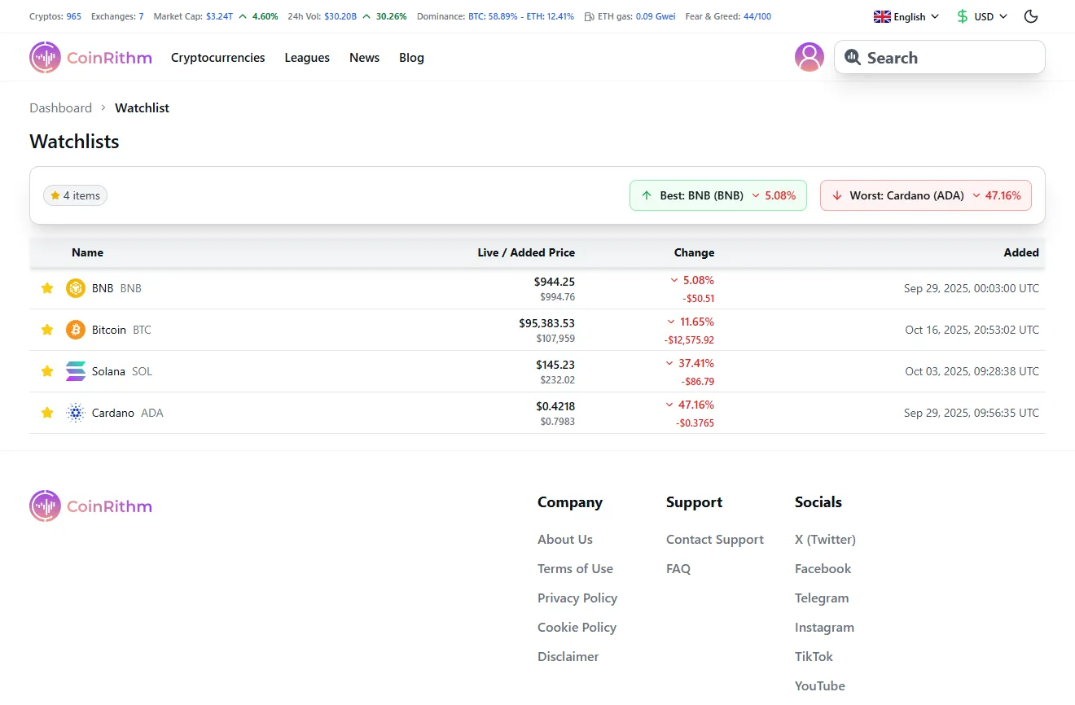This screenshot has width=1075, height=705.
Task: Open the Cryptocurrencies menu
Action: tap(217, 57)
